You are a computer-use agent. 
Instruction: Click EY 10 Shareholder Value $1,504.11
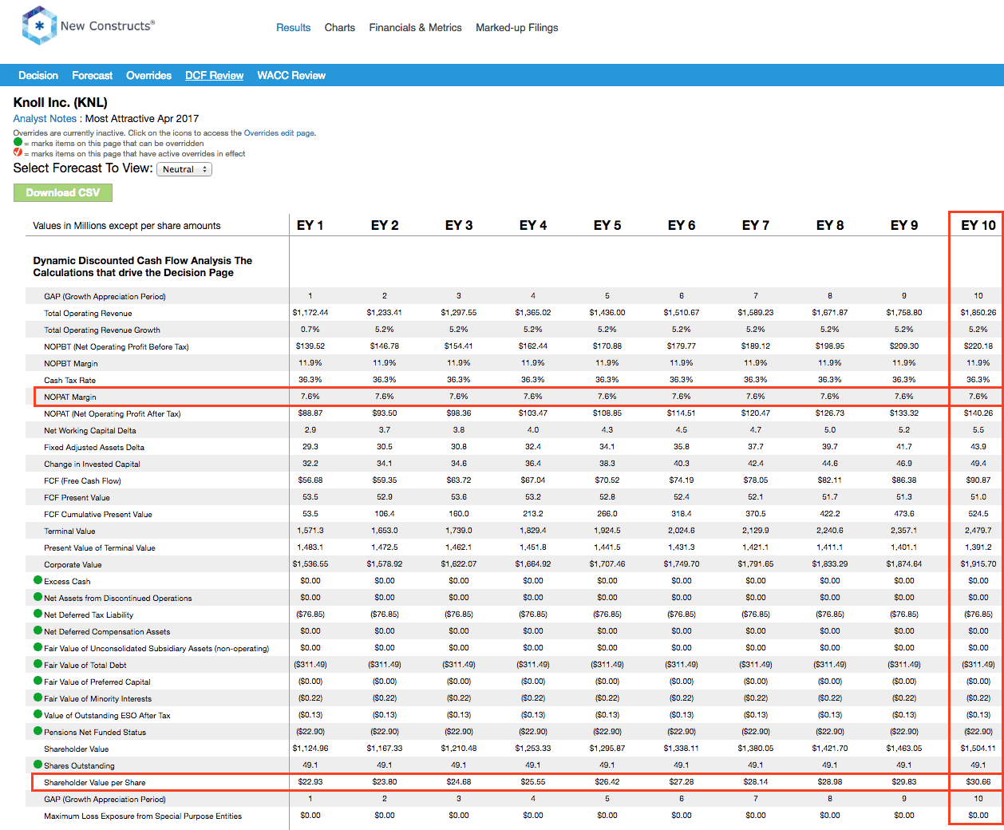(978, 749)
